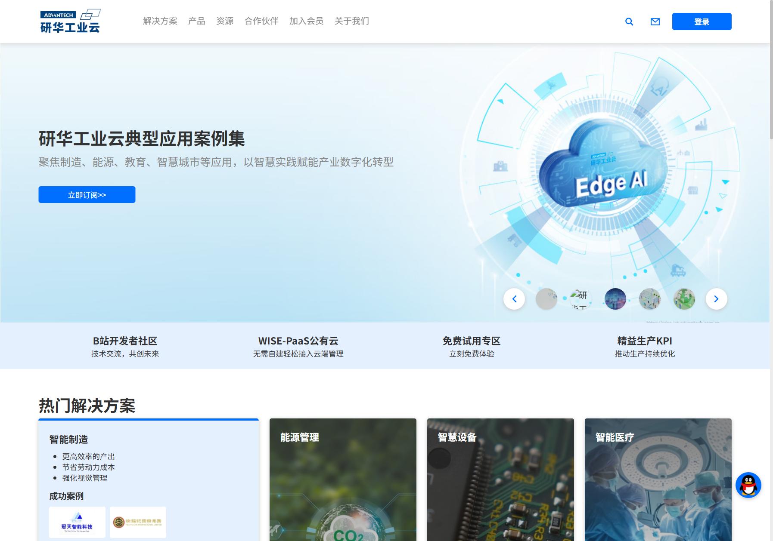The height and width of the screenshot is (541, 773).
Task: Open the 解决方案 menu
Action: pyautogui.click(x=160, y=21)
